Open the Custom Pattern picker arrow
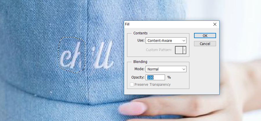The height and width of the screenshot is (121, 261). click(184, 50)
